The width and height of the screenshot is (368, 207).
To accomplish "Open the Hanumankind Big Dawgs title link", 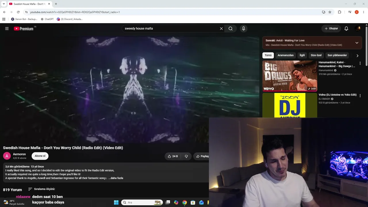I will (337, 64).
